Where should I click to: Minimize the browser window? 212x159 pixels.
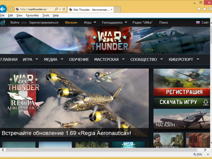[195, 3]
